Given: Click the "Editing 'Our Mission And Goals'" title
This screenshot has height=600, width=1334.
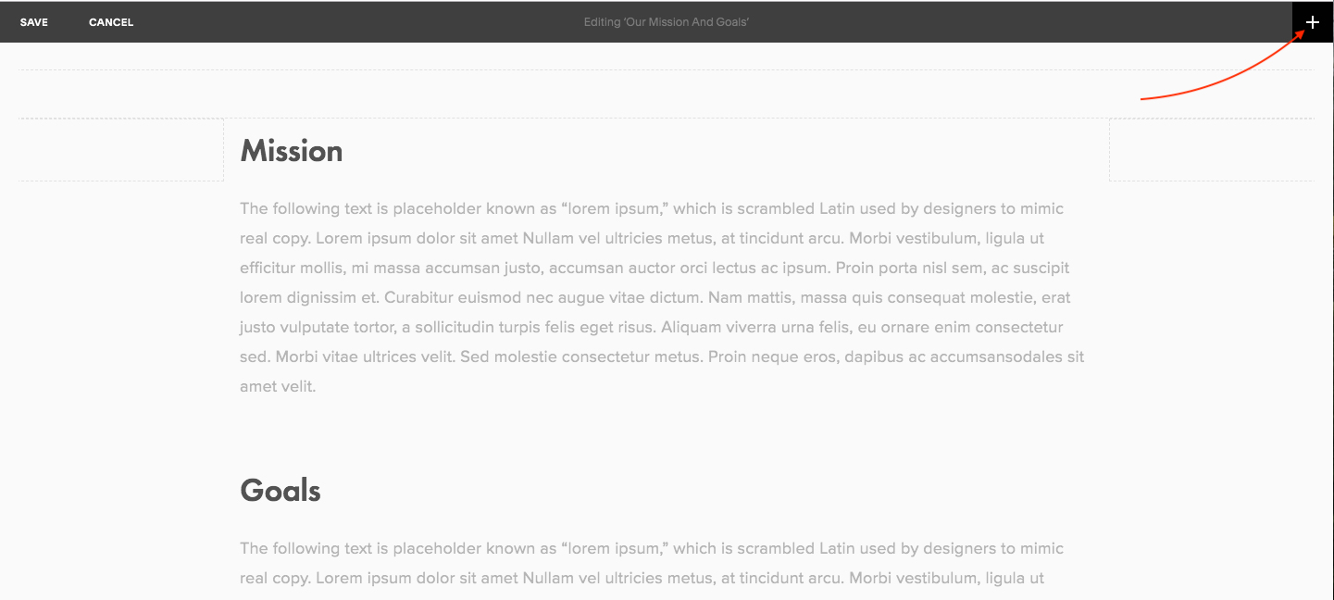Looking at the screenshot, I should pyautogui.click(x=666, y=22).
